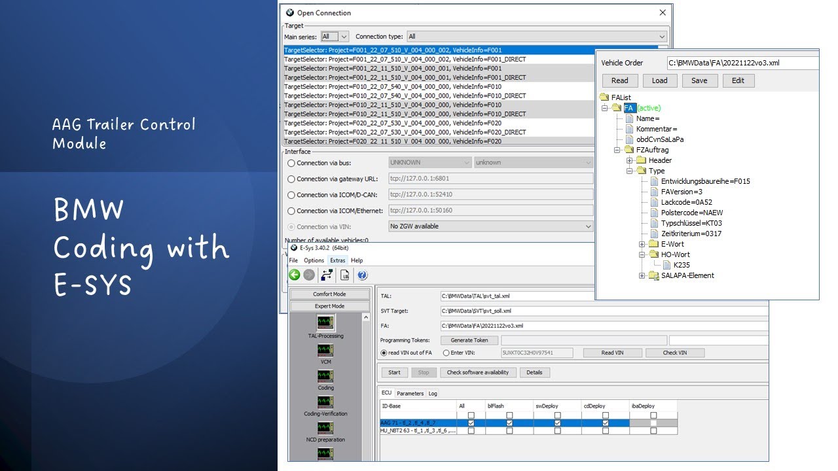Click the sidebar scroll up arrow
The width and height of the screenshot is (838, 471).
(367, 318)
